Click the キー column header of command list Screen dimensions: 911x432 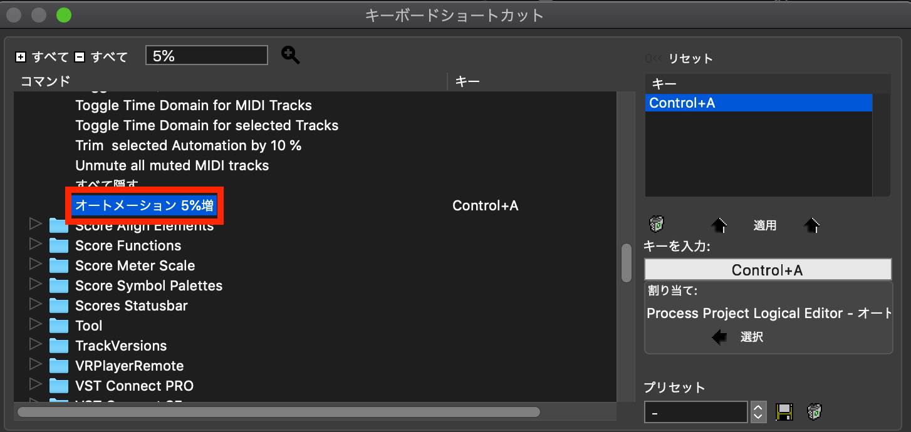(467, 81)
